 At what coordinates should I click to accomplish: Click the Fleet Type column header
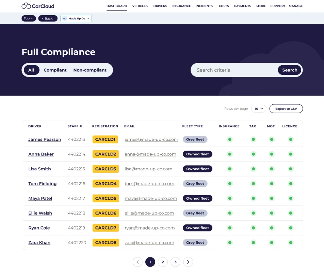pyautogui.click(x=192, y=126)
